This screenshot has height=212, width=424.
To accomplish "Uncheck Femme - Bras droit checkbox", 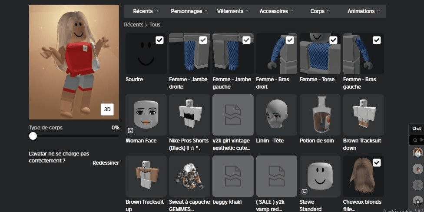I will (290, 40).
